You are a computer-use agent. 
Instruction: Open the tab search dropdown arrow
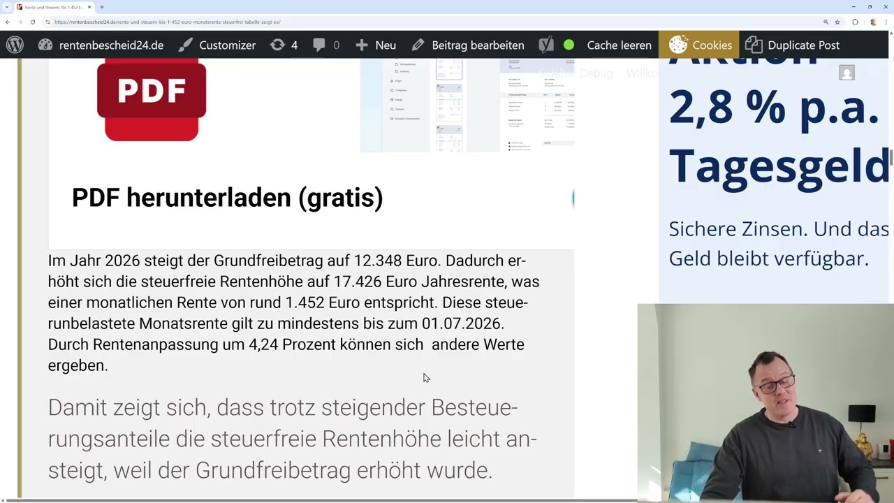tap(6, 7)
